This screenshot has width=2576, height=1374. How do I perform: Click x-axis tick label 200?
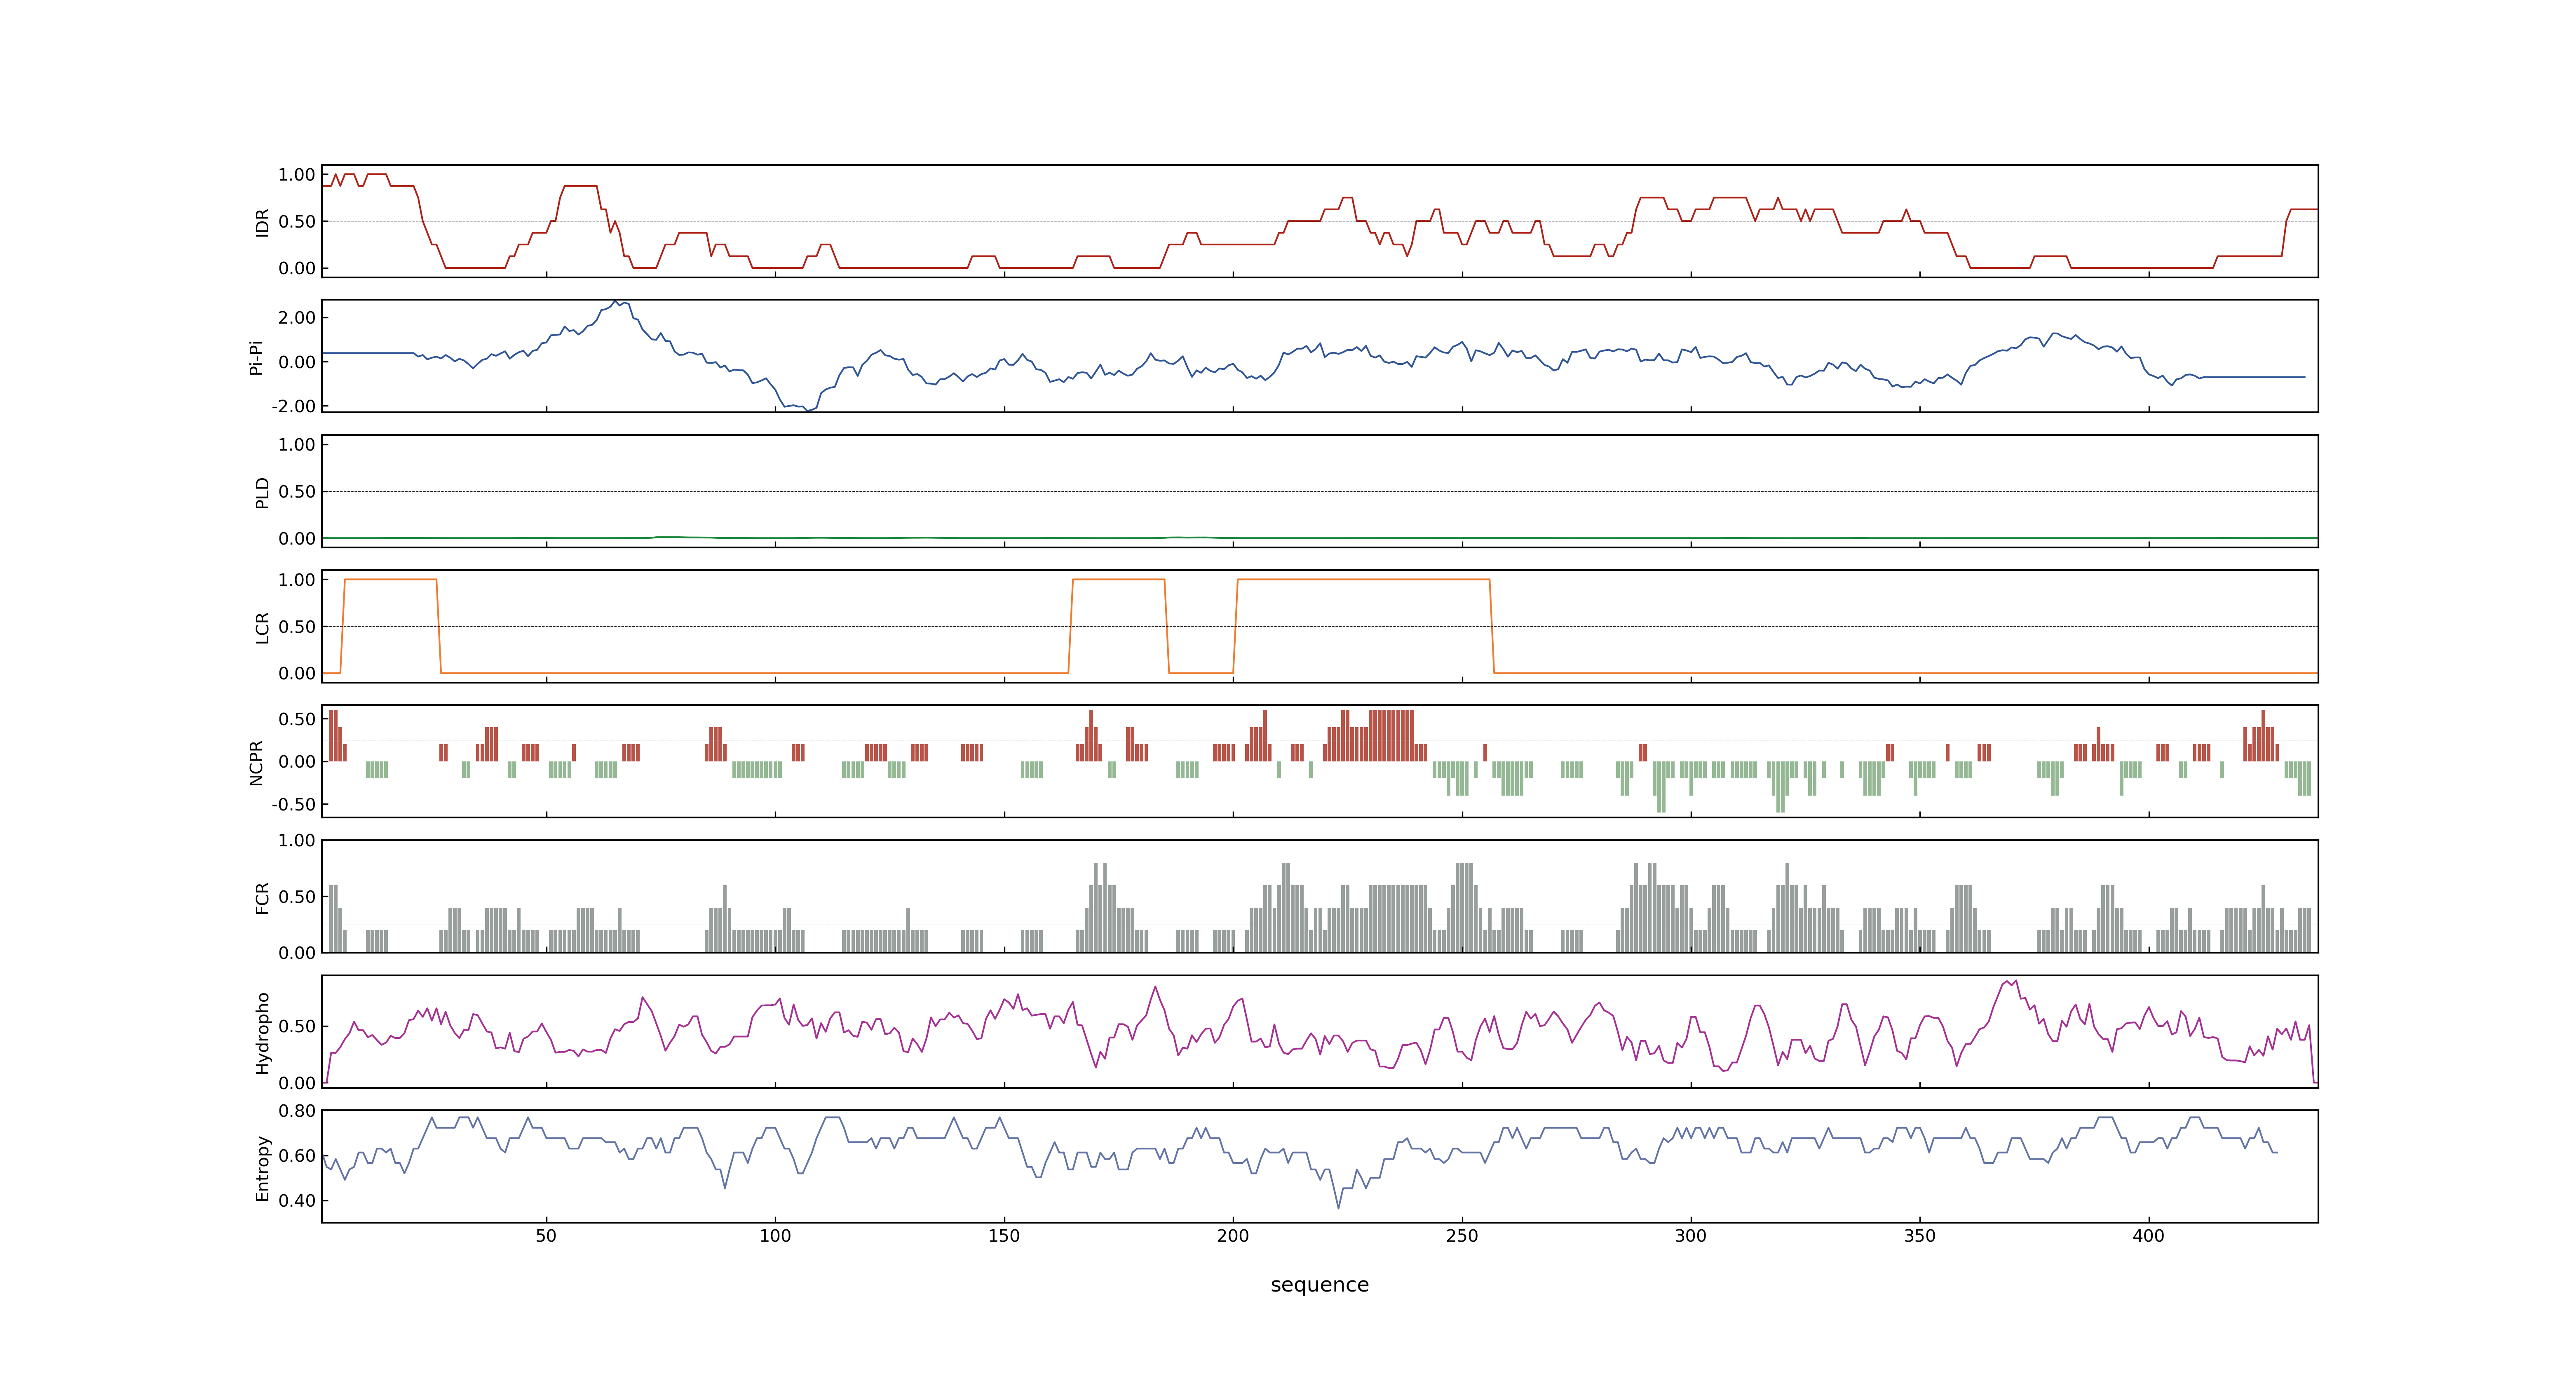pos(1233,1236)
